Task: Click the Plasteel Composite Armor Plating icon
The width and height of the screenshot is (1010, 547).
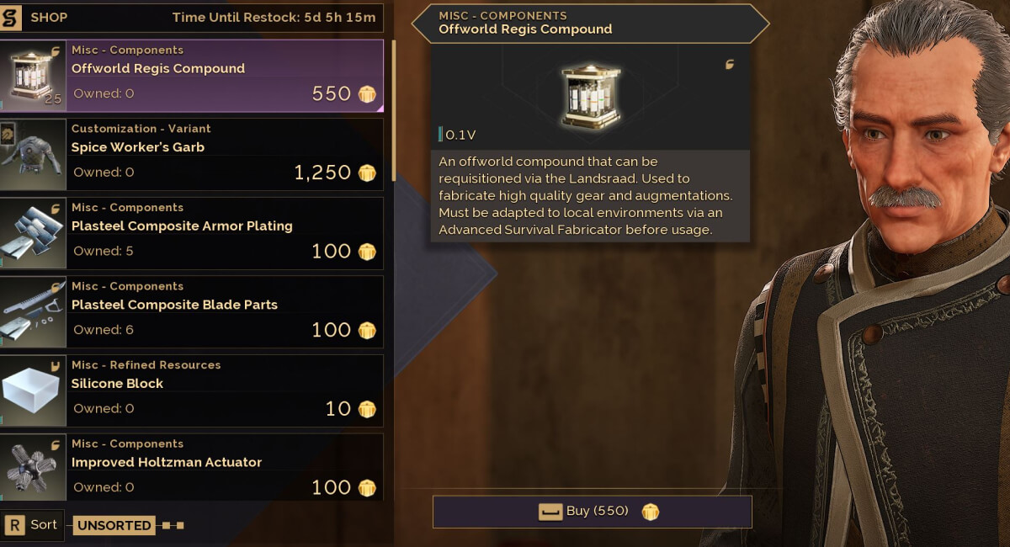Action: tap(33, 231)
